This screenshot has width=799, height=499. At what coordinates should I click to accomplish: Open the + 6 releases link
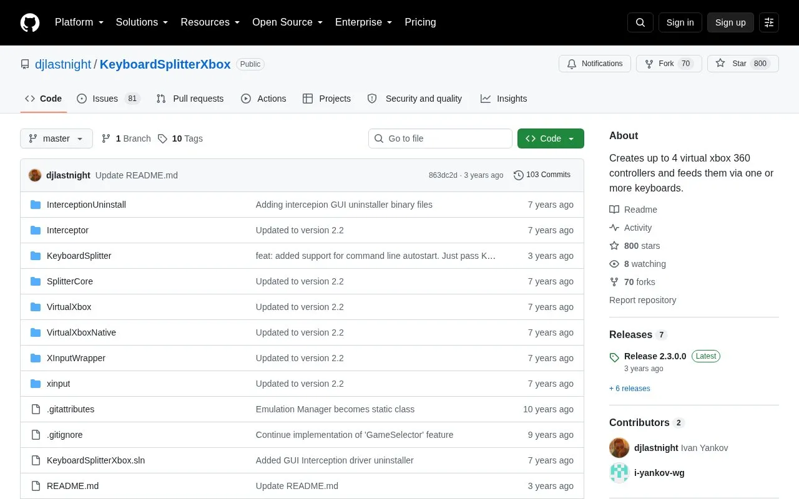pyautogui.click(x=630, y=389)
